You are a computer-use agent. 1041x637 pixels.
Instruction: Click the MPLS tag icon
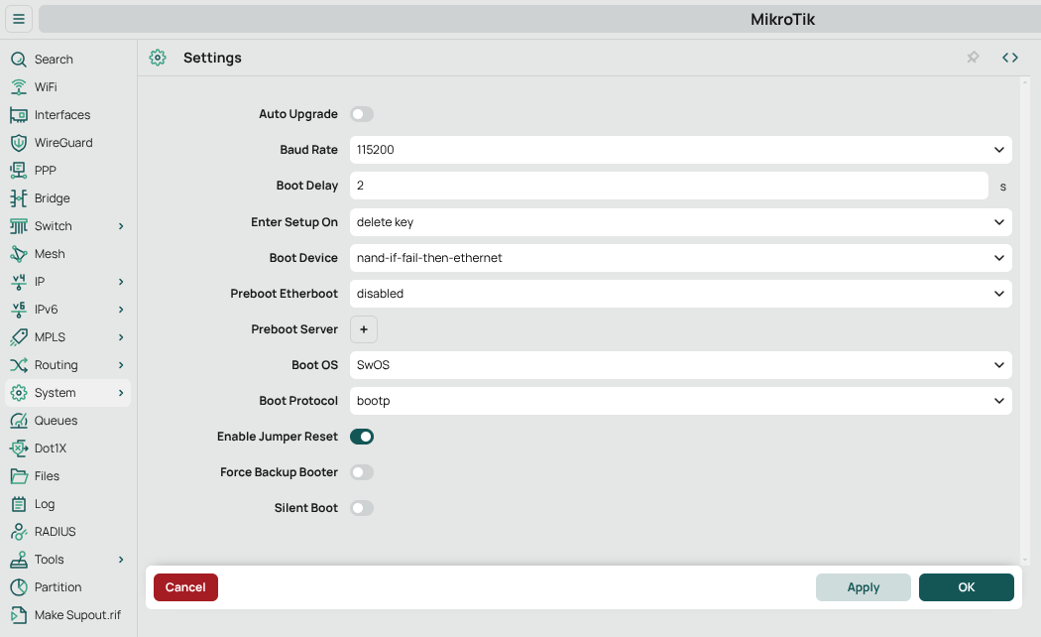coord(19,337)
